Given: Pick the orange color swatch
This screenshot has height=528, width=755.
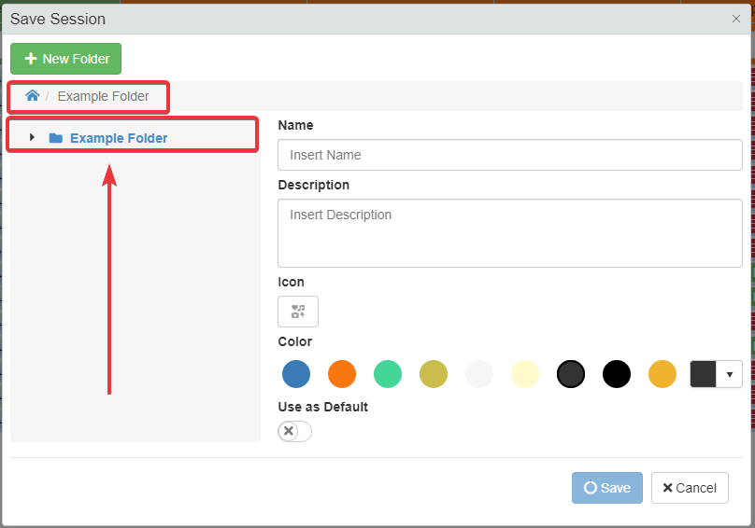Looking at the screenshot, I should (342, 374).
